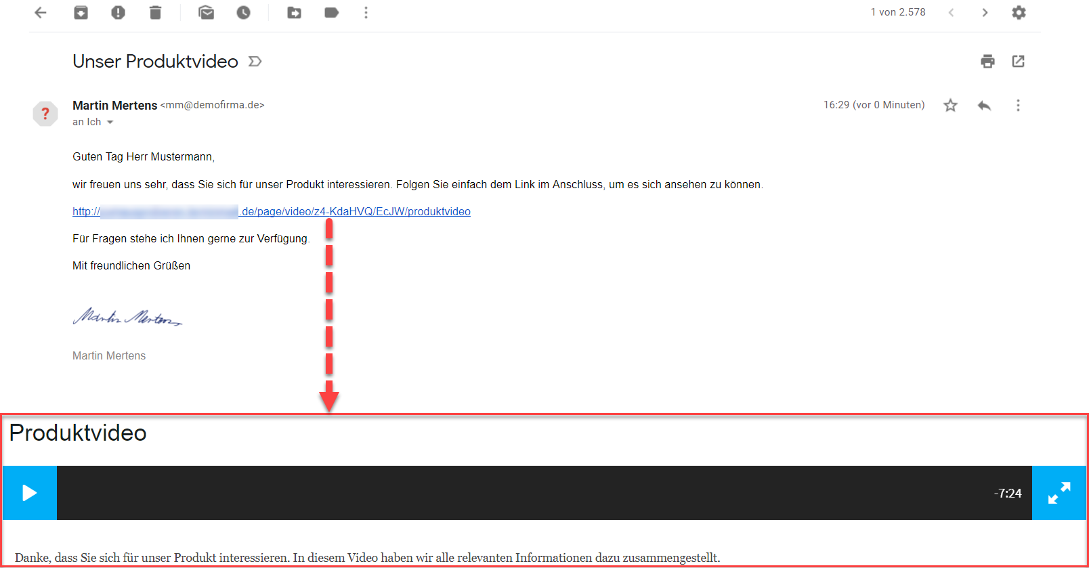Mark the email as unread
Viewport: 1089px width, 568px height.
(x=206, y=12)
